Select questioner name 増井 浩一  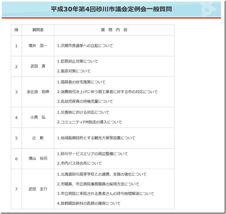tap(38, 46)
